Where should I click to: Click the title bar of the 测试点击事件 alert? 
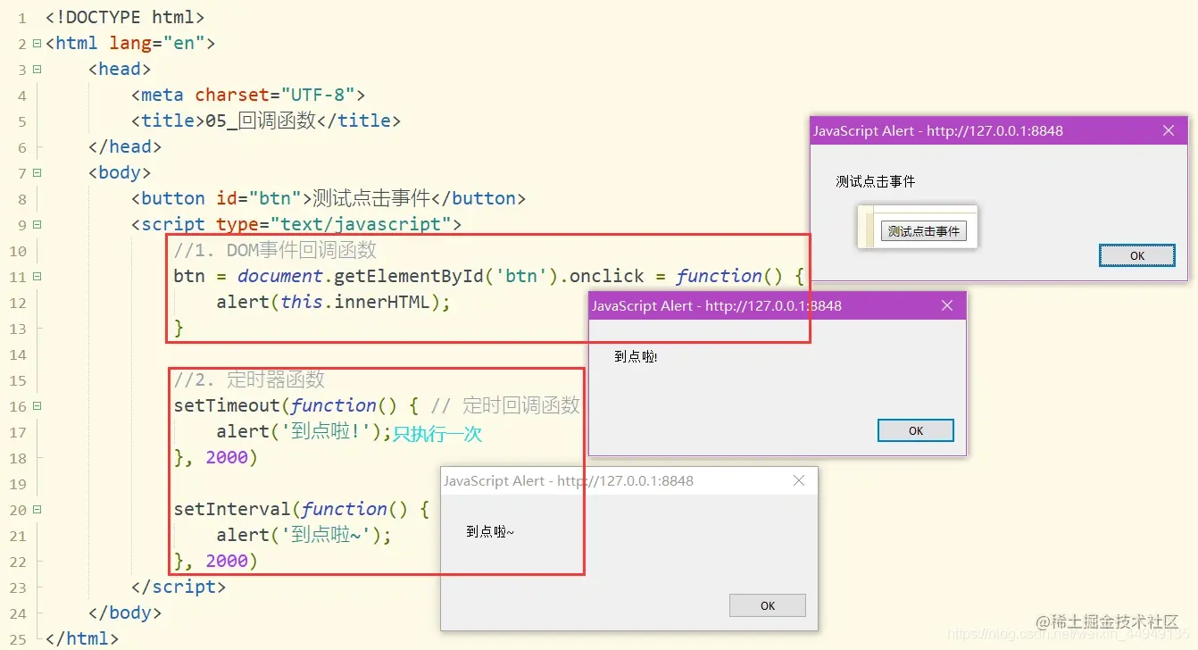pos(999,130)
